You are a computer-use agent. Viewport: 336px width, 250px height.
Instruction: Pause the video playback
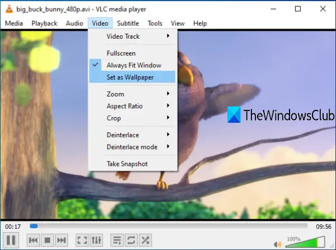(11, 240)
